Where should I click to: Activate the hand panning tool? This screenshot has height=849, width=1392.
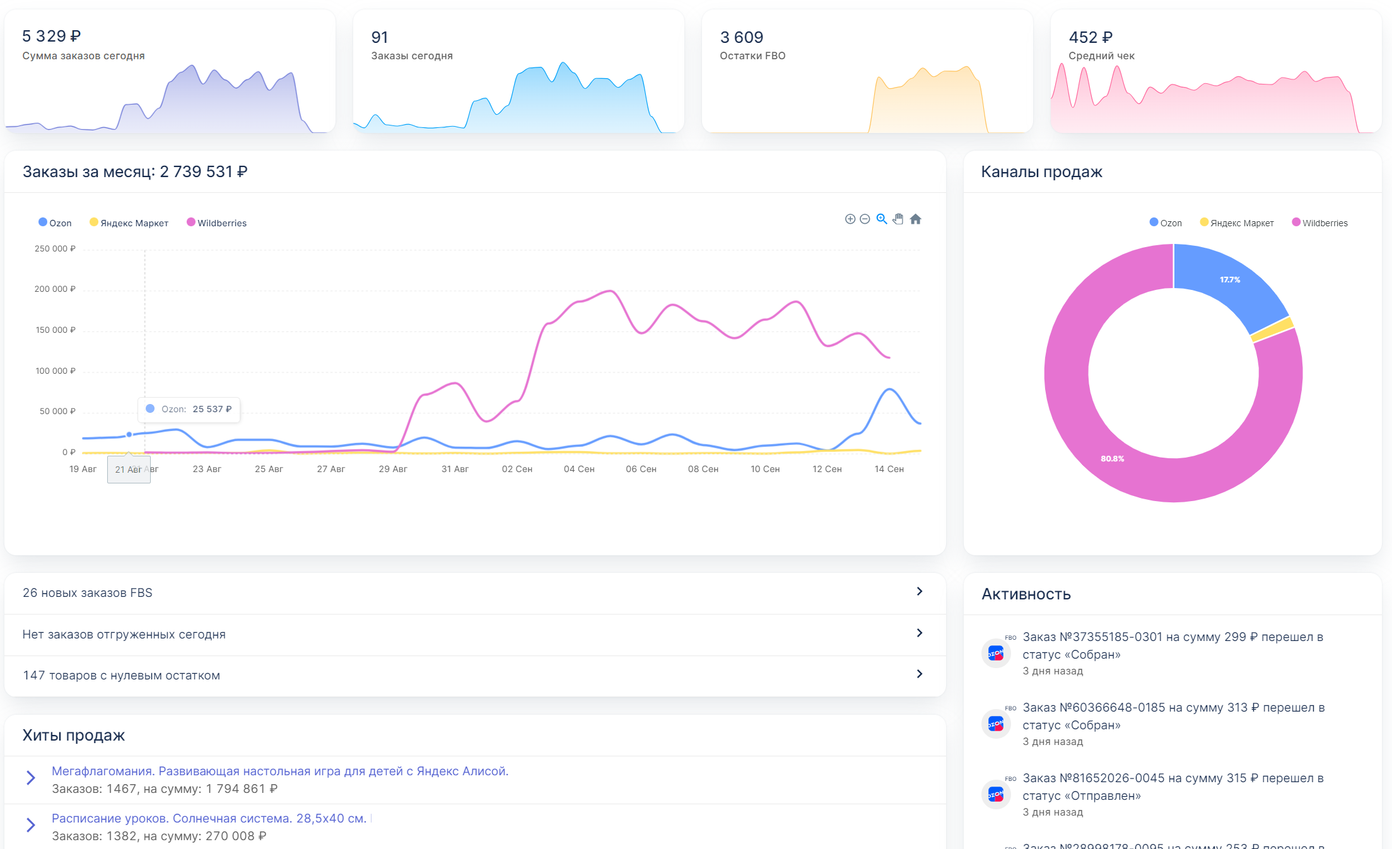pos(898,219)
